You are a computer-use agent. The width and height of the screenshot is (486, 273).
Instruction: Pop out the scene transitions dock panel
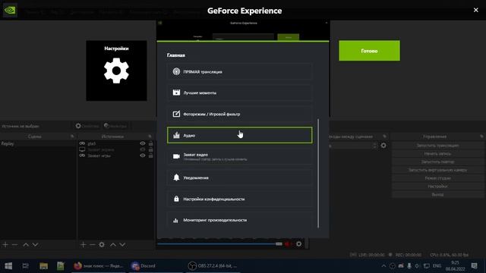[385, 136]
